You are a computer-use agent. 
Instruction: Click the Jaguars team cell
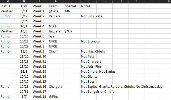click(56, 31)
